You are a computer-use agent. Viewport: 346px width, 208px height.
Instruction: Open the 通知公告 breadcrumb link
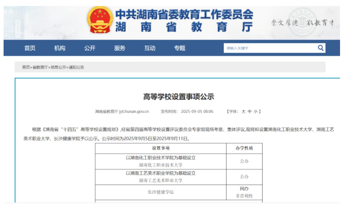(x=76, y=67)
